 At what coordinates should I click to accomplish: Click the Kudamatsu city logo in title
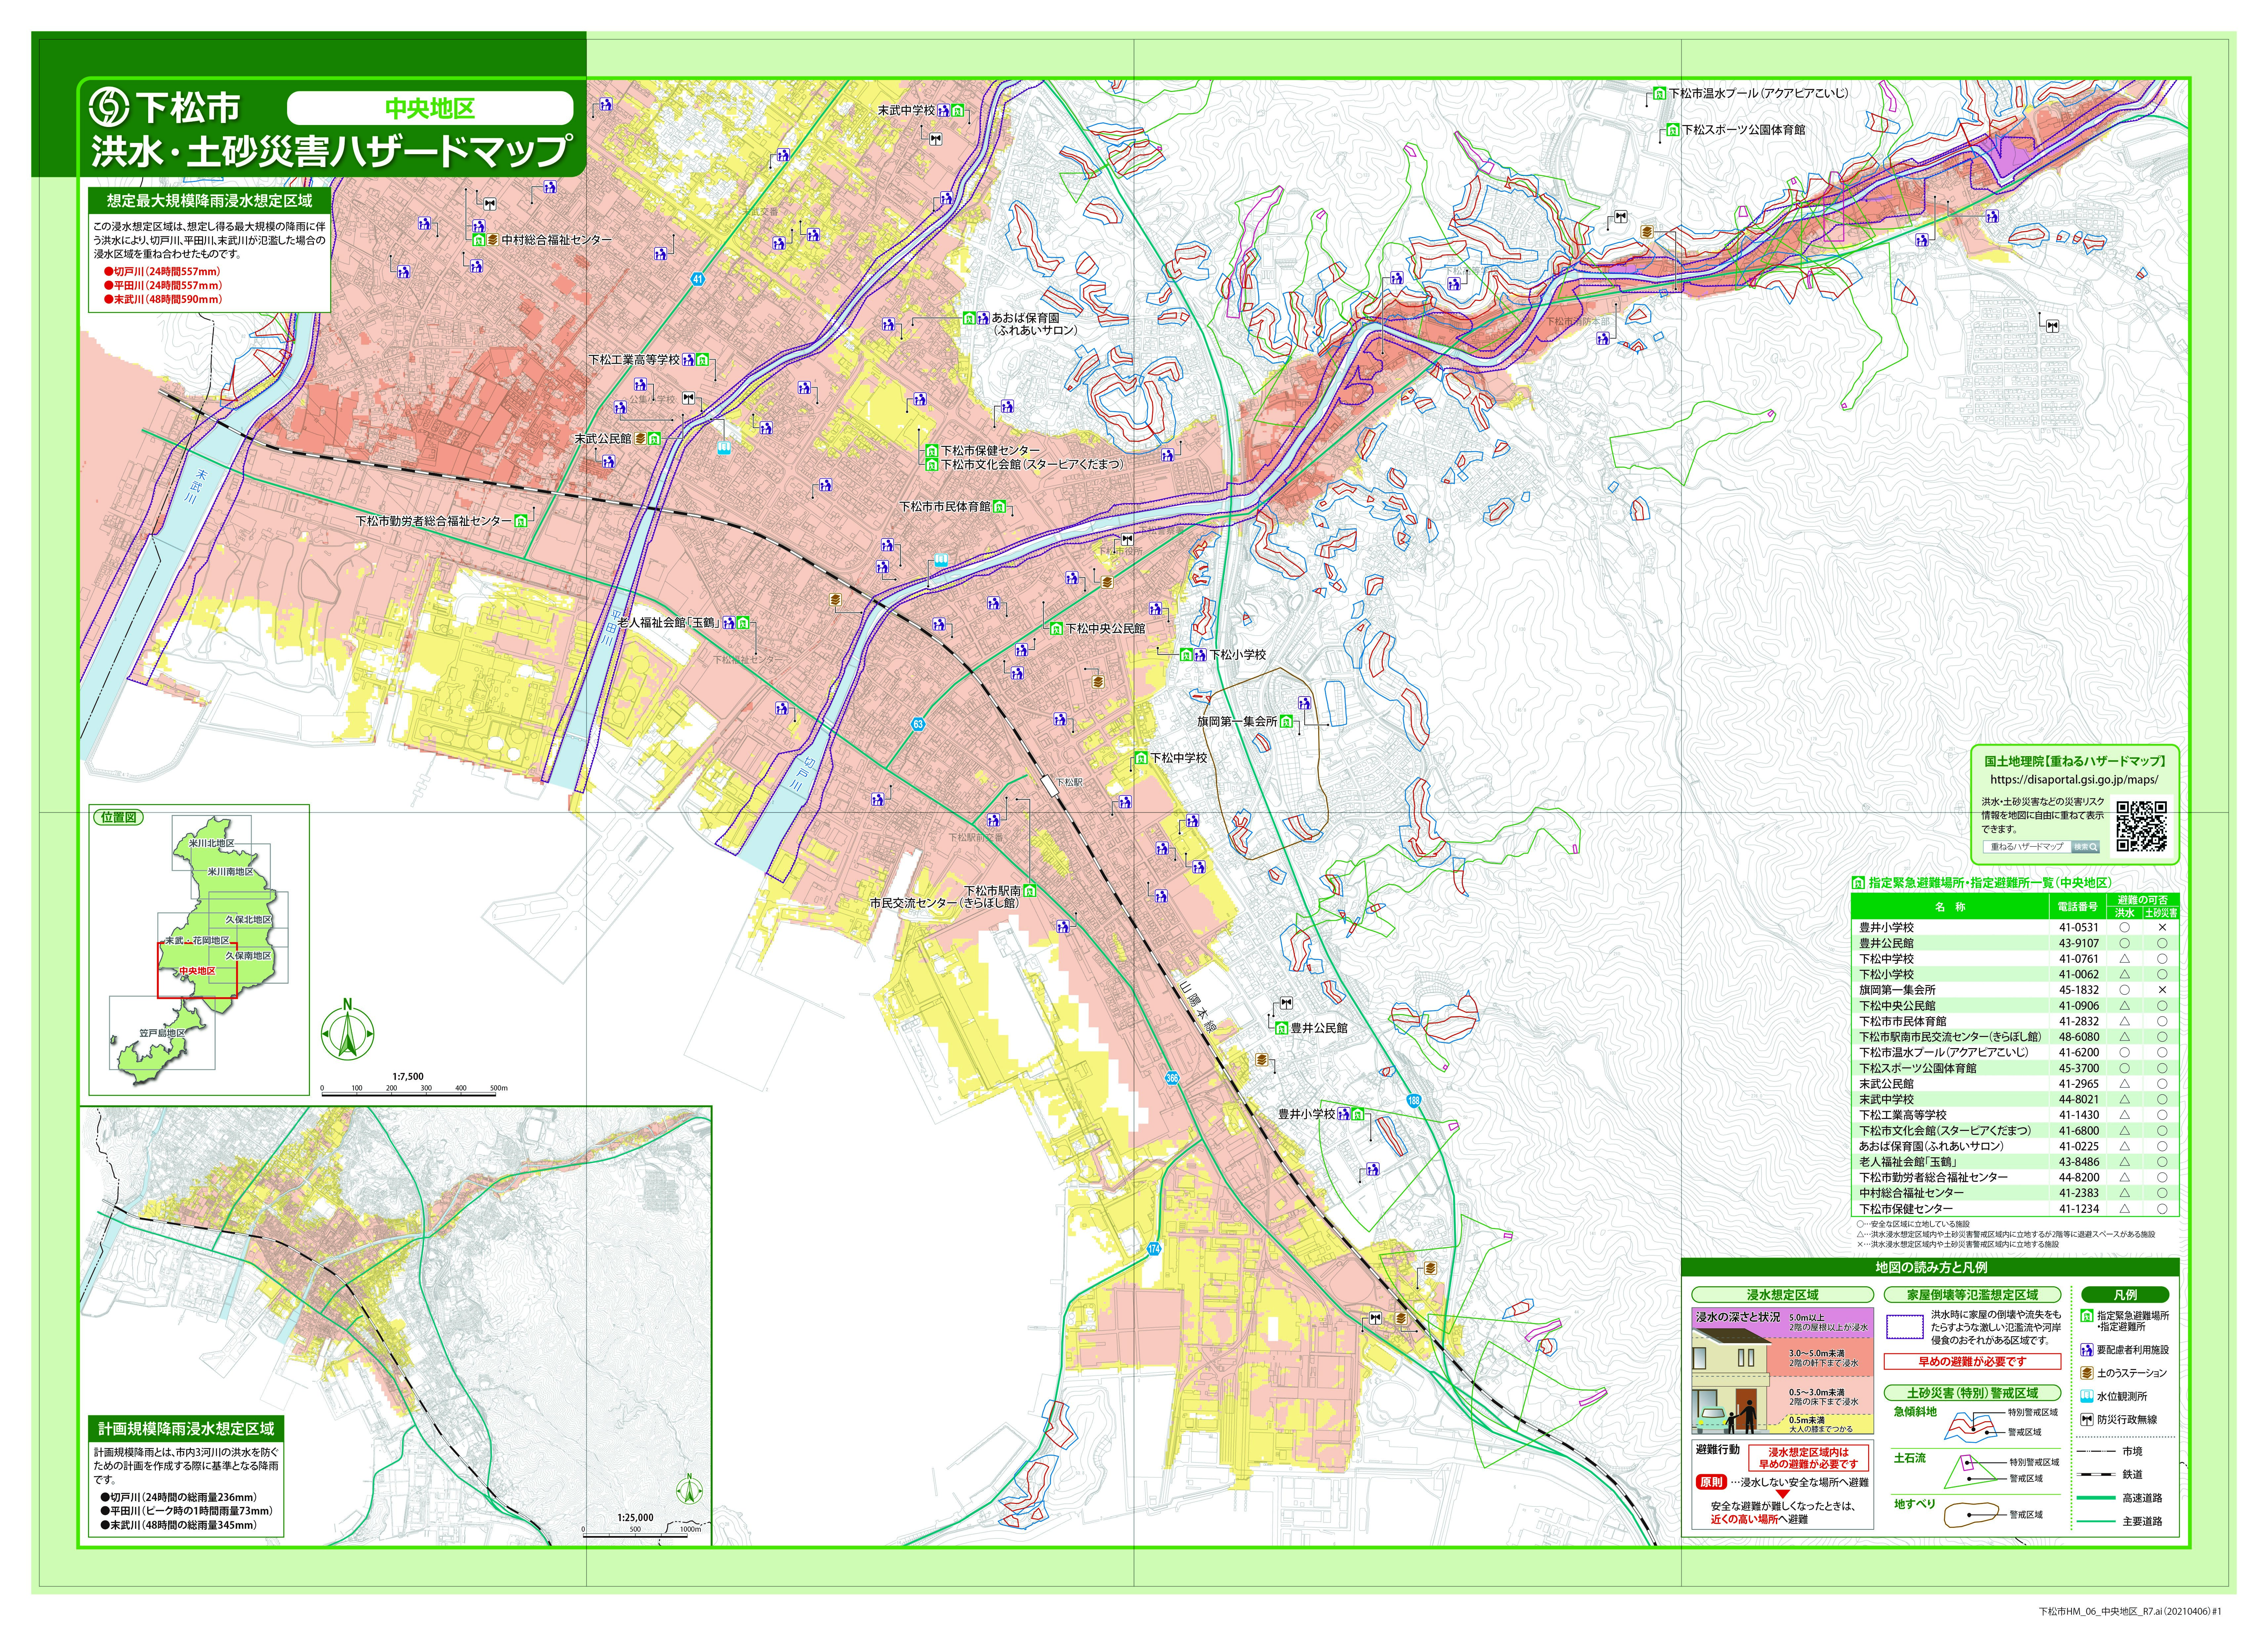click(x=109, y=107)
